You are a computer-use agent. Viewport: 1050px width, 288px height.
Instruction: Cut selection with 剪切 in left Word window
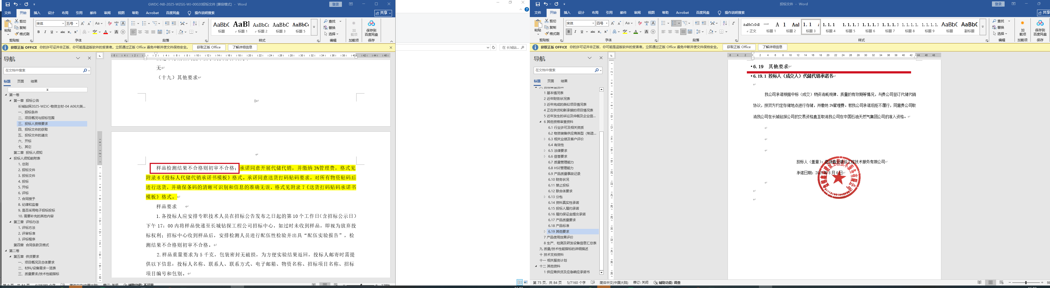pyautogui.click(x=20, y=21)
